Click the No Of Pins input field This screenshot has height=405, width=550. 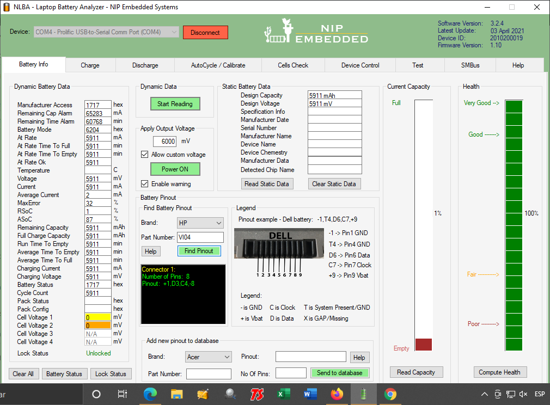pyautogui.click(x=291, y=373)
